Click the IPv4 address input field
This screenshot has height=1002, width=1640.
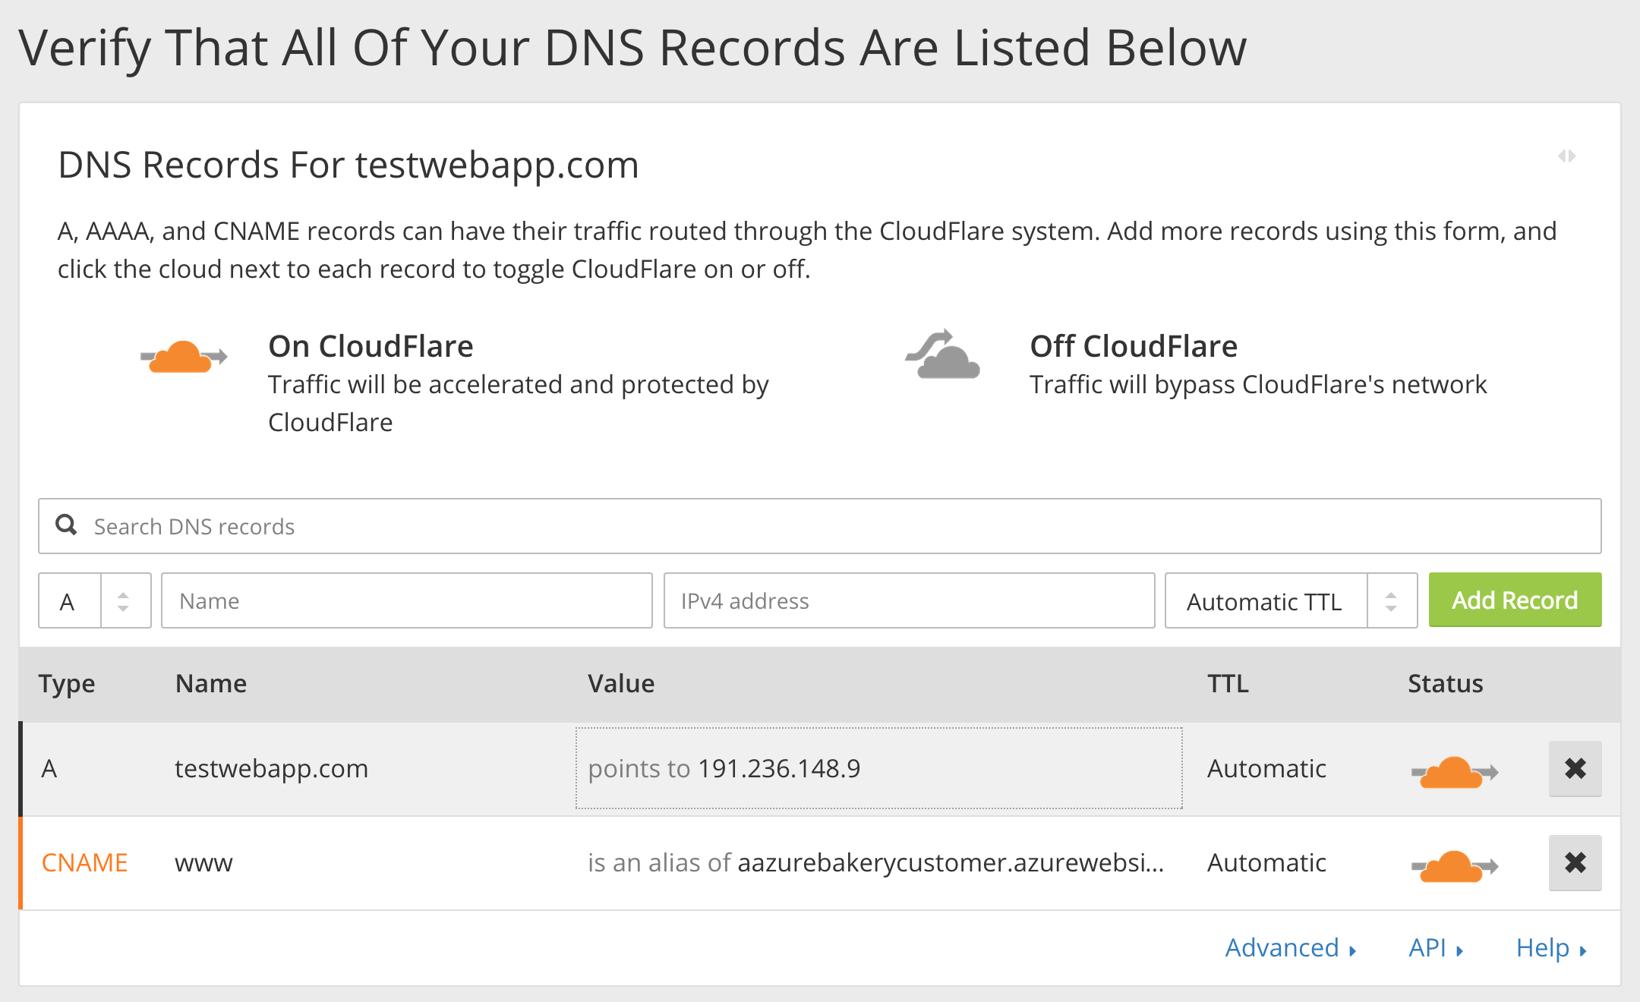coord(909,601)
